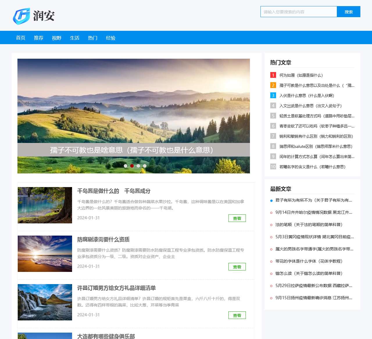Click rank badge 2 in 热门文章
Viewport: 372px width, 339px height.
click(273, 85)
